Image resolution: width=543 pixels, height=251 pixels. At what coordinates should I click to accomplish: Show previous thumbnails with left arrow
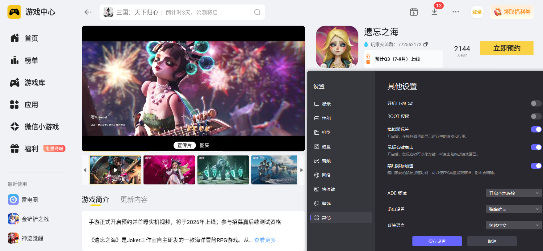85,170
